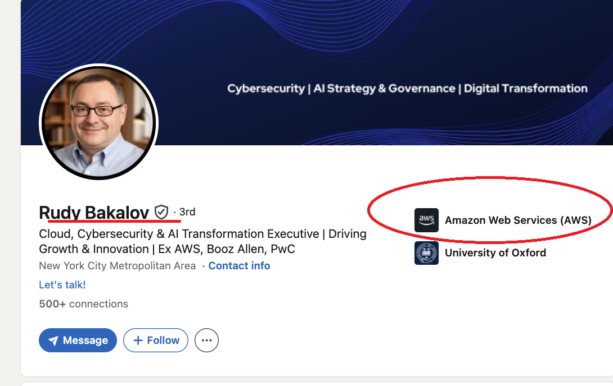This screenshot has width=613, height=386.
Task: Click the "Let's talk!" link
Action: pyautogui.click(x=62, y=285)
